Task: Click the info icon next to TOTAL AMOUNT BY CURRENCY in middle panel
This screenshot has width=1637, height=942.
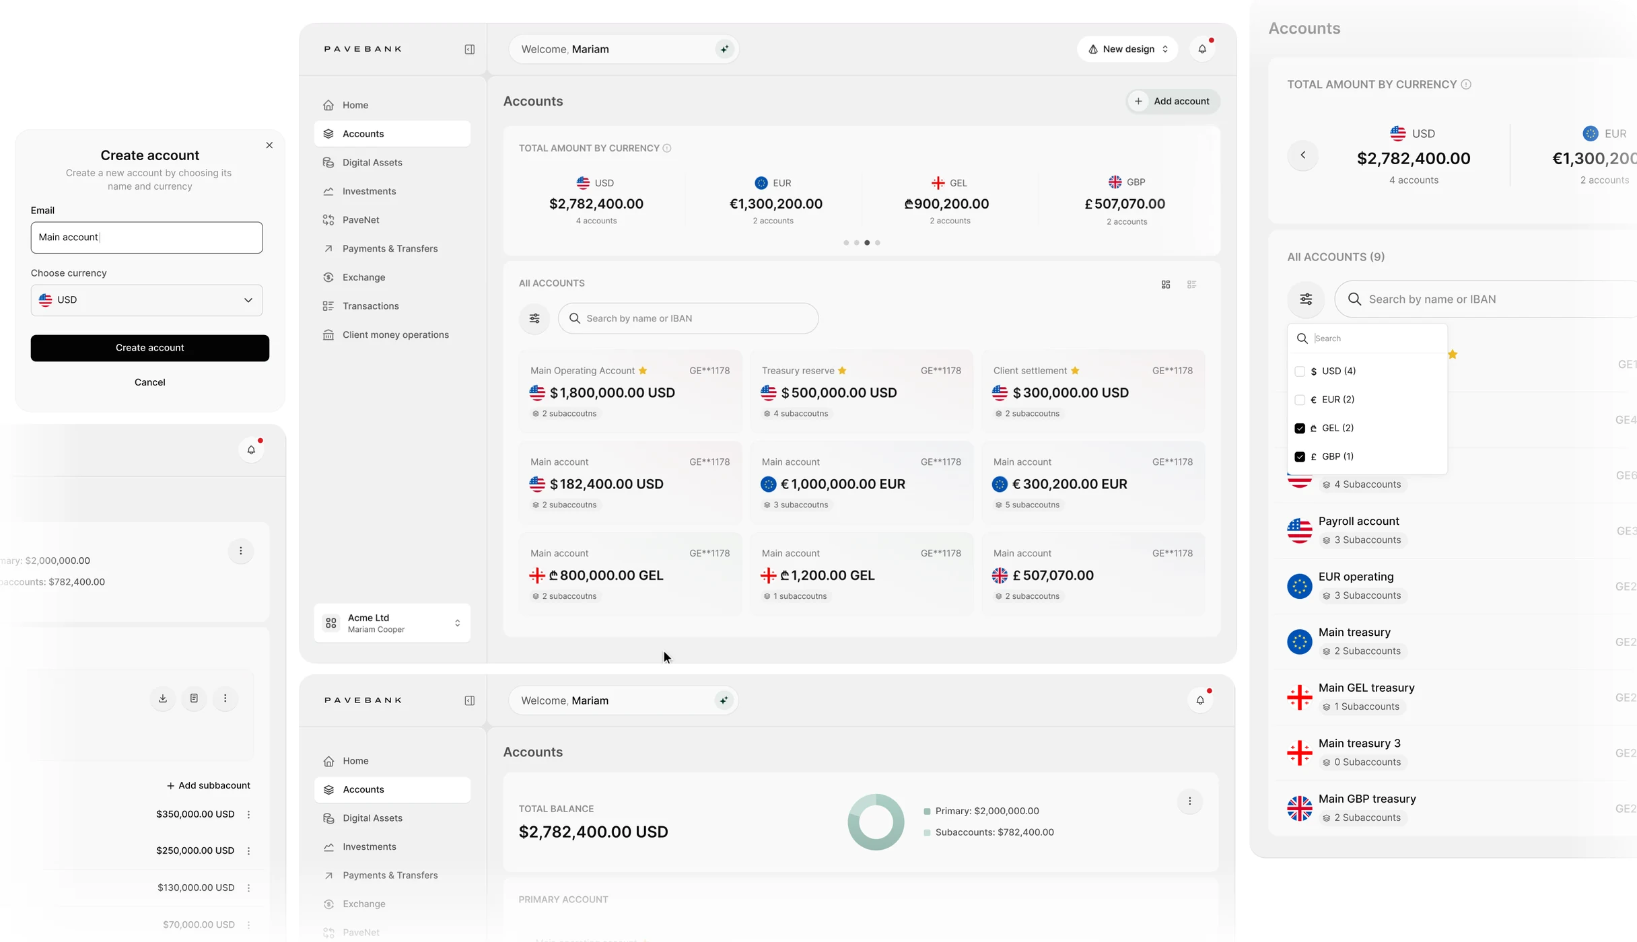Action: [x=667, y=148]
